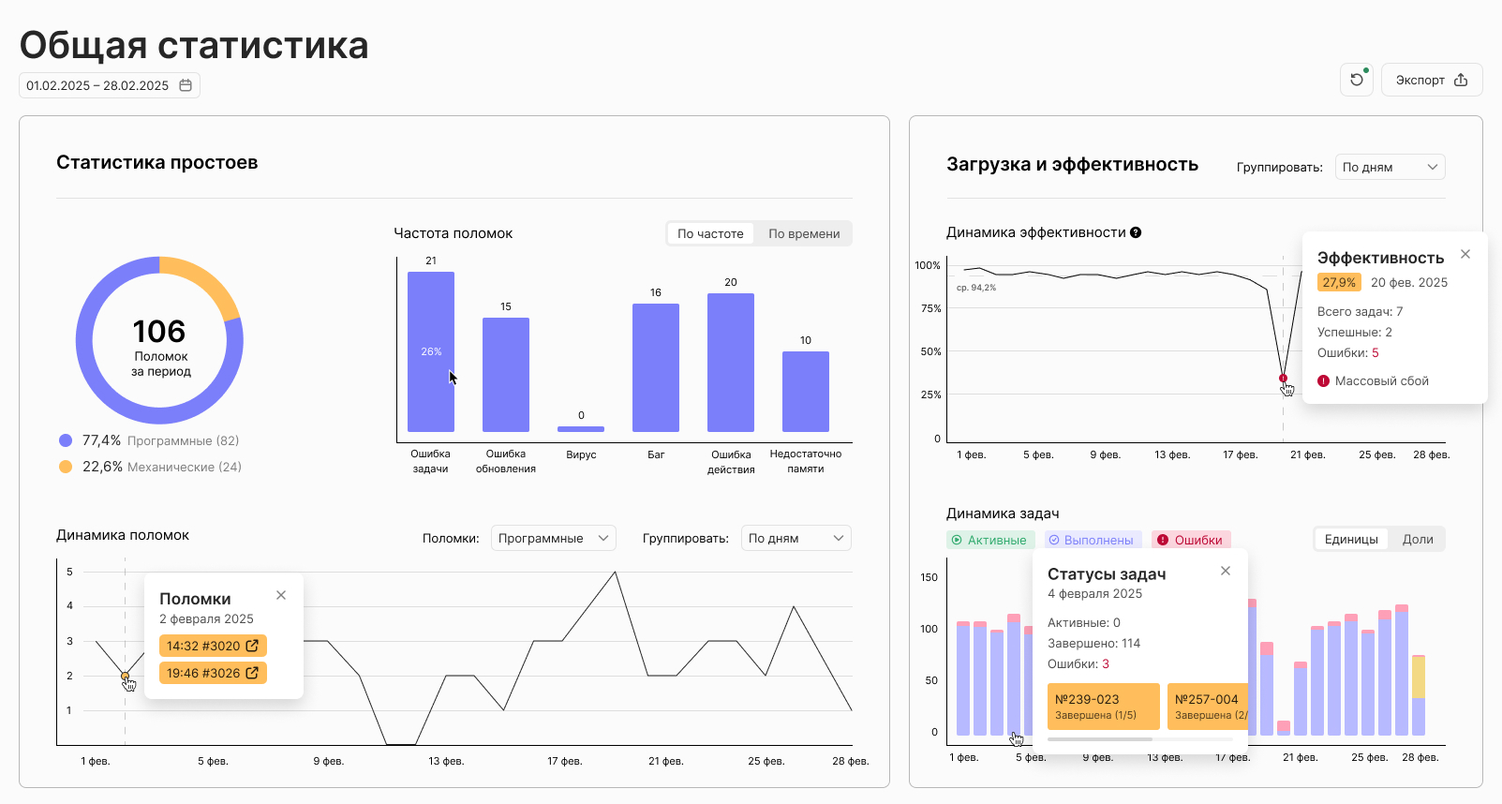Select the Доли tab in Динамика задач
Screen dimensions: 1502x804
(1418, 539)
